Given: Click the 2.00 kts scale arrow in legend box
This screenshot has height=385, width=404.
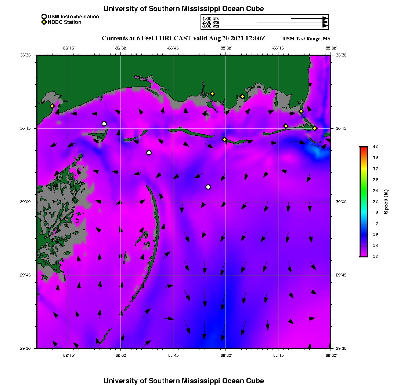Looking at the screenshot, I should 292,22.
